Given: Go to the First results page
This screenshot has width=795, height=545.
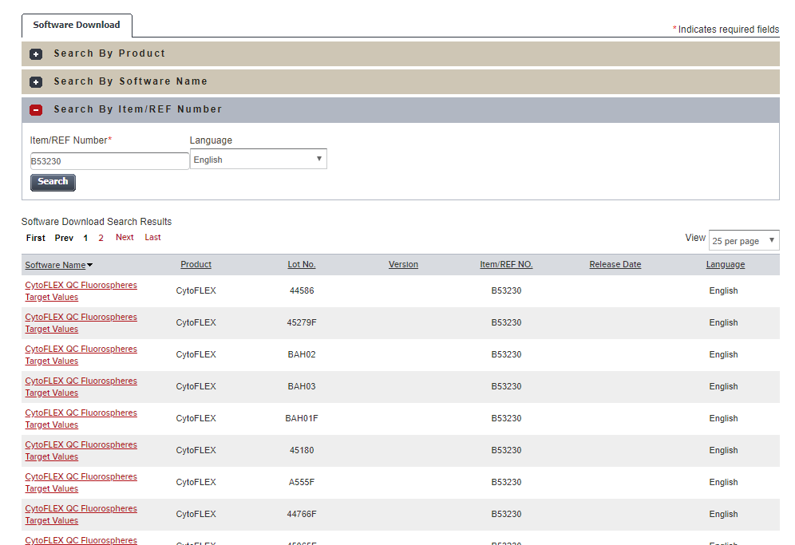Looking at the screenshot, I should 35,238.
